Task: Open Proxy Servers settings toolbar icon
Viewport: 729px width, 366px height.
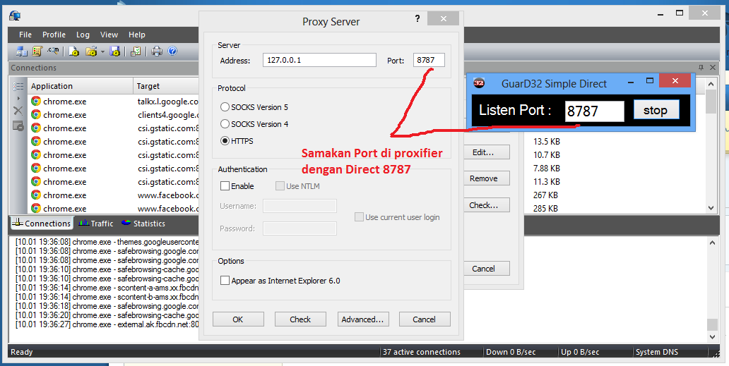Action: click(21, 51)
